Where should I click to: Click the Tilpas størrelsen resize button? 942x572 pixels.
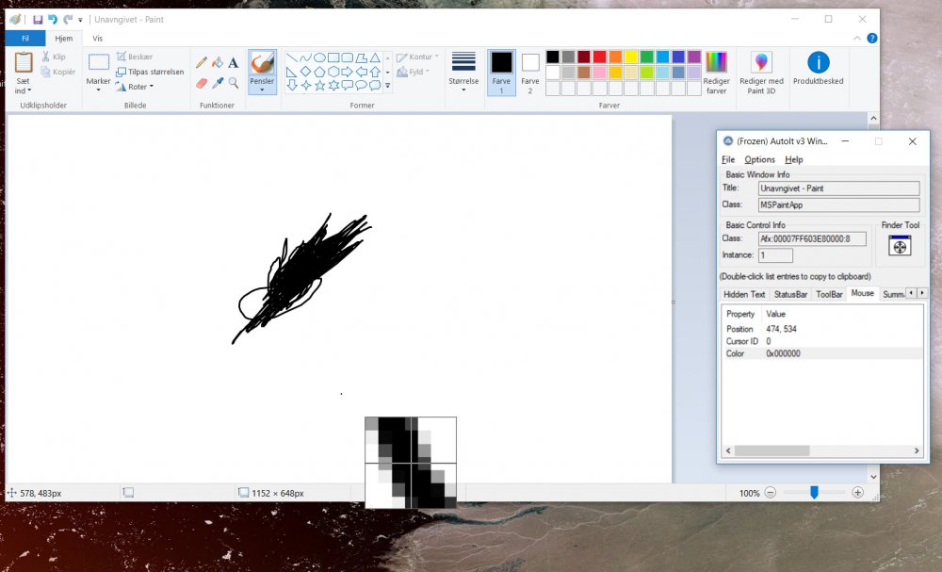pos(147,72)
